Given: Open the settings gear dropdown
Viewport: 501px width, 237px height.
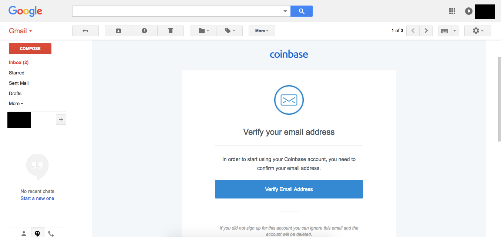Looking at the screenshot, I should point(477,31).
